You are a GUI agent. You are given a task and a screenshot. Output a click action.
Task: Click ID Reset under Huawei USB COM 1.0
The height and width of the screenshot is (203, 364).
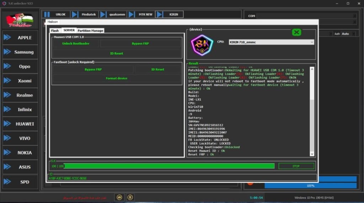tap(117, 54)
